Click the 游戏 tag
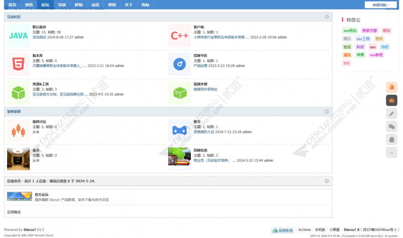The width and height of the screenshot is (403, 238). [386, 31]
